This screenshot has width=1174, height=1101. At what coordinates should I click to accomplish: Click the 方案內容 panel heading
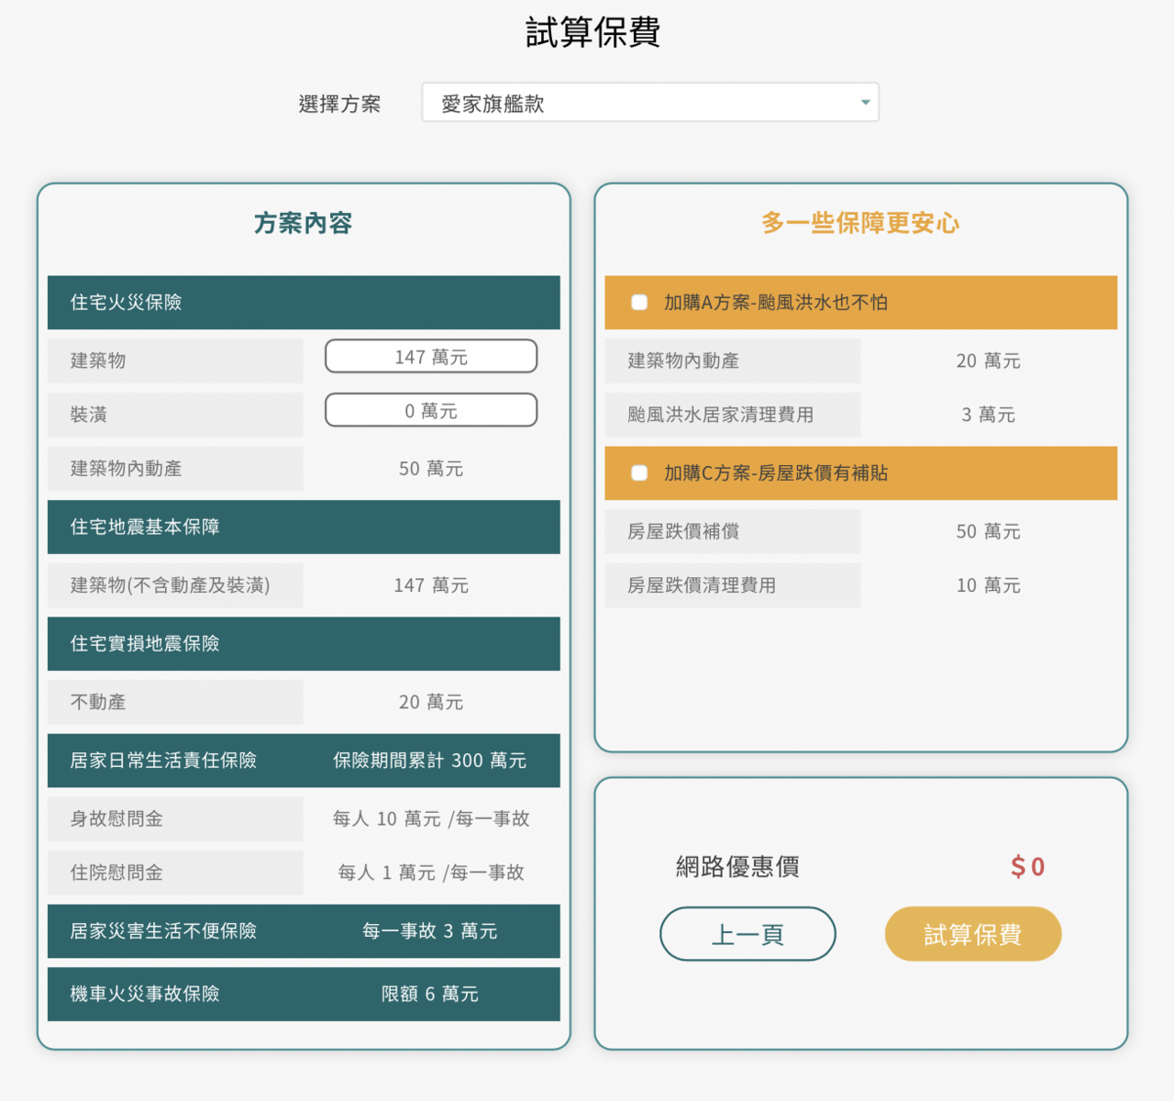point(304,223)
